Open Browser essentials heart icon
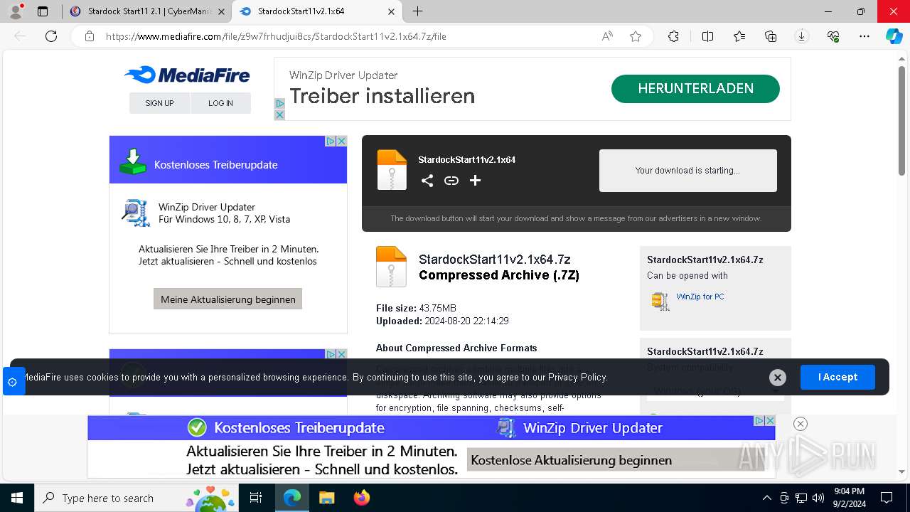 (x=833, y=36)
